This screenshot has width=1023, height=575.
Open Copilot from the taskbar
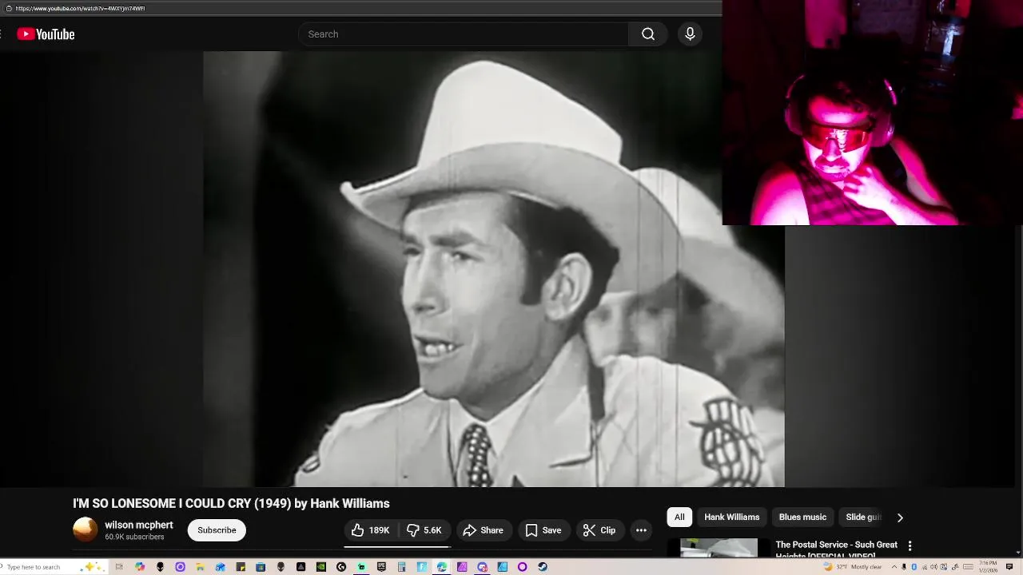[x=140, y=567]
